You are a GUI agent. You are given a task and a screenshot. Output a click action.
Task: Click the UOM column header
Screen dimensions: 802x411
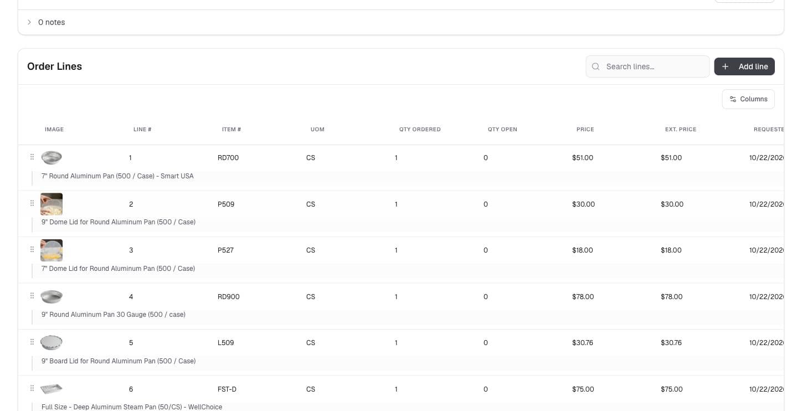tap(317, 130)
